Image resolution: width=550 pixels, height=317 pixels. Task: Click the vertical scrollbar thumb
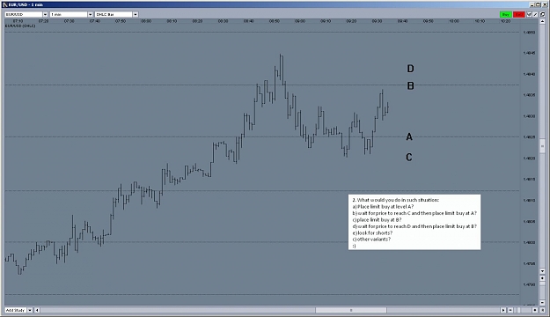click(542, 145)
